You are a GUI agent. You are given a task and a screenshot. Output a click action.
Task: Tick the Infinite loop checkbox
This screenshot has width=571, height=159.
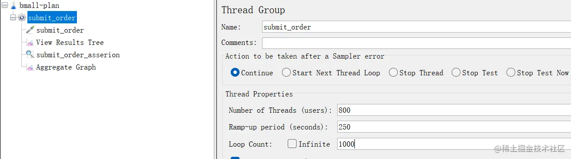[292, 144]
